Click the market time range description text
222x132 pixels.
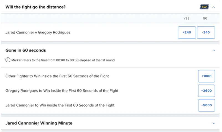click(x=63, y=60)
